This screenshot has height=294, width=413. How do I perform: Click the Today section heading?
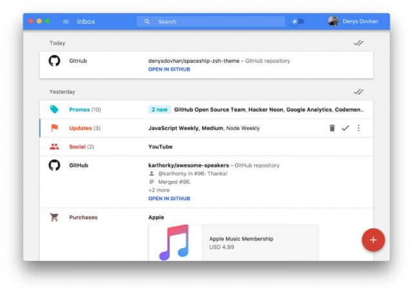pyautogui.click(x=57, y=43)
